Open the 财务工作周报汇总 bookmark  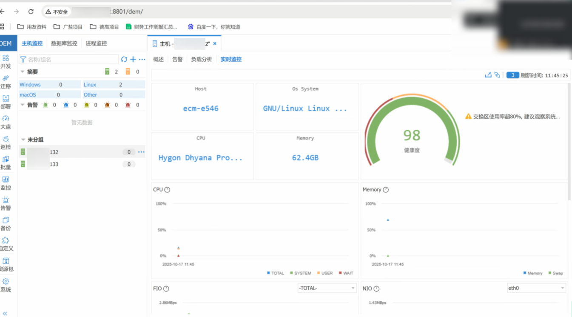click(151, 27)
